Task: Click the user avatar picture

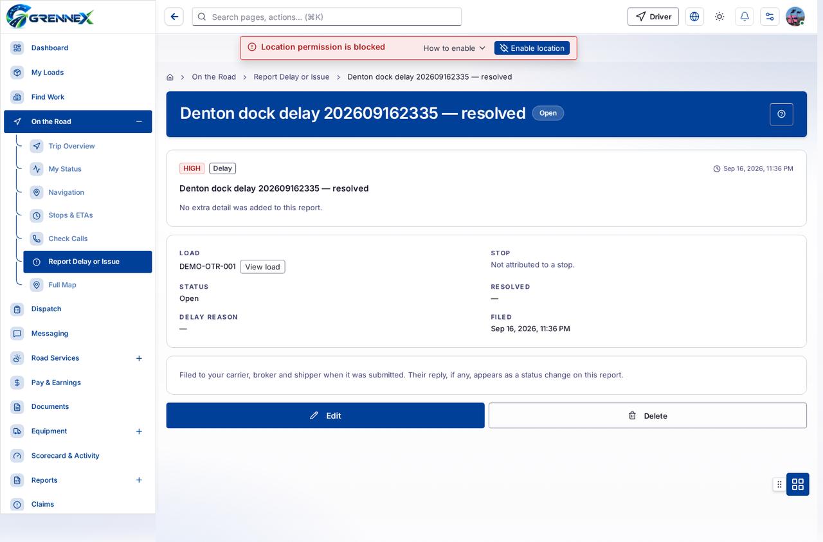Action: click(x=795, y=17)
